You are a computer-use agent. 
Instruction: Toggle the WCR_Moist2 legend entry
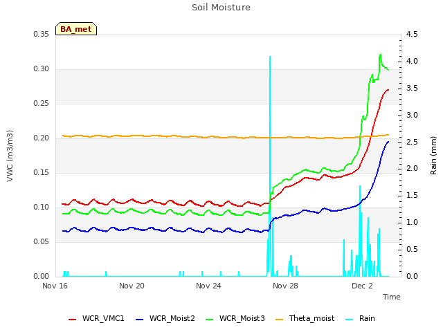pyautogui.click(x=165, y=318)
